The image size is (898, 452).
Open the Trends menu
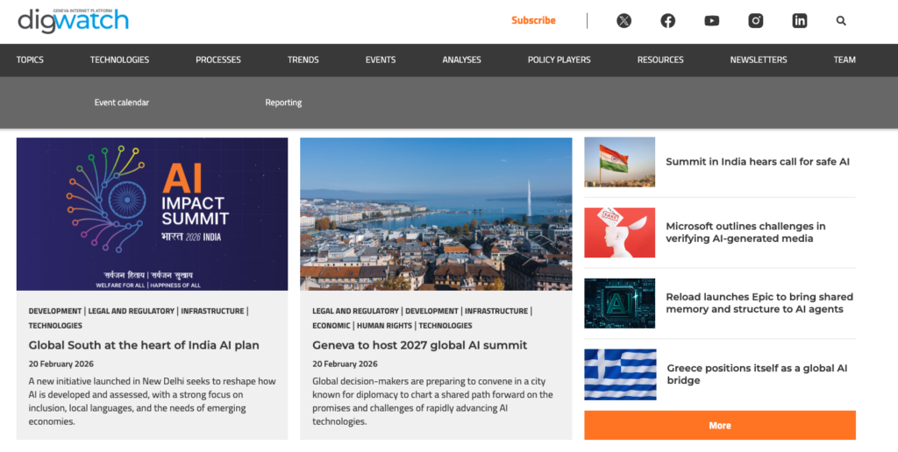tap(303, 60)
